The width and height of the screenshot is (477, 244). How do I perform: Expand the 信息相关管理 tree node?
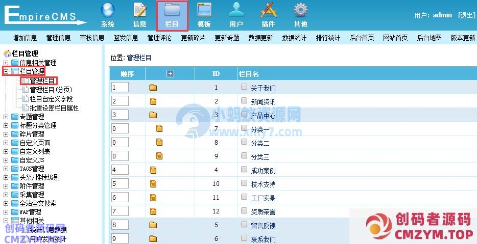coord(6,63)
